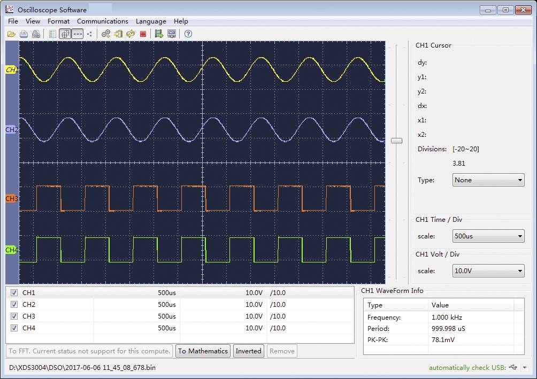
Task: Enable the full grid display mode
Action: [x=64, y=34]
